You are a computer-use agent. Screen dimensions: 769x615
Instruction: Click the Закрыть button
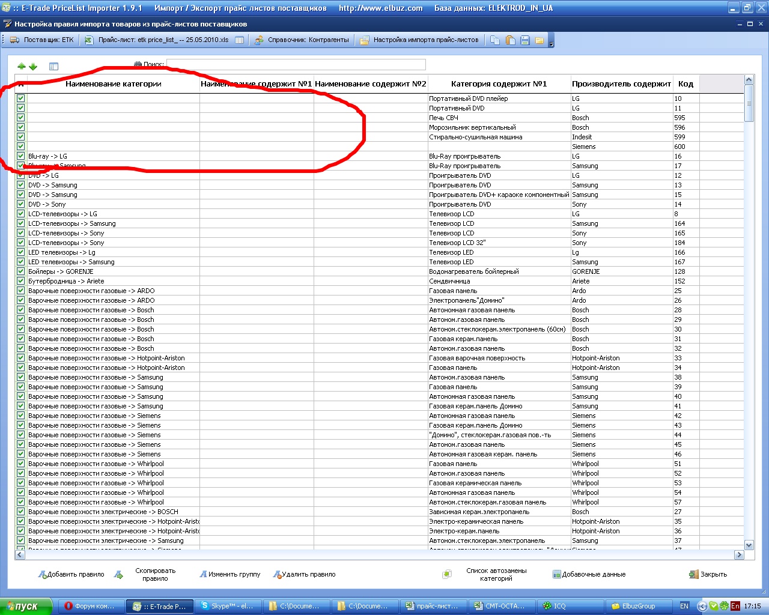coord(708,574)
